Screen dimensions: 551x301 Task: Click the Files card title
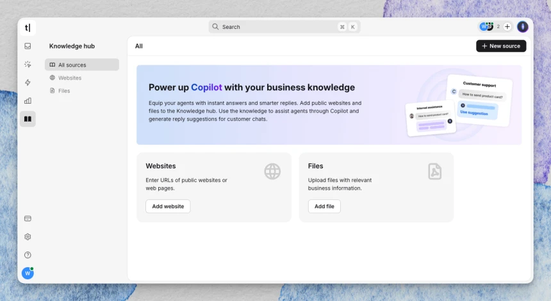coord(316,166)
